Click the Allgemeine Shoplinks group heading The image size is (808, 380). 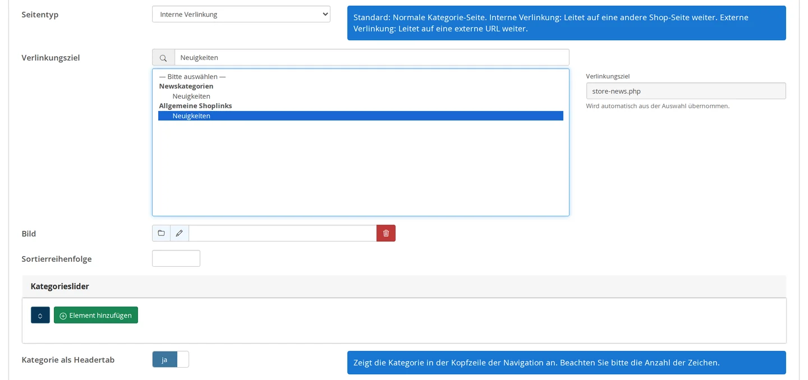[195, 106]
